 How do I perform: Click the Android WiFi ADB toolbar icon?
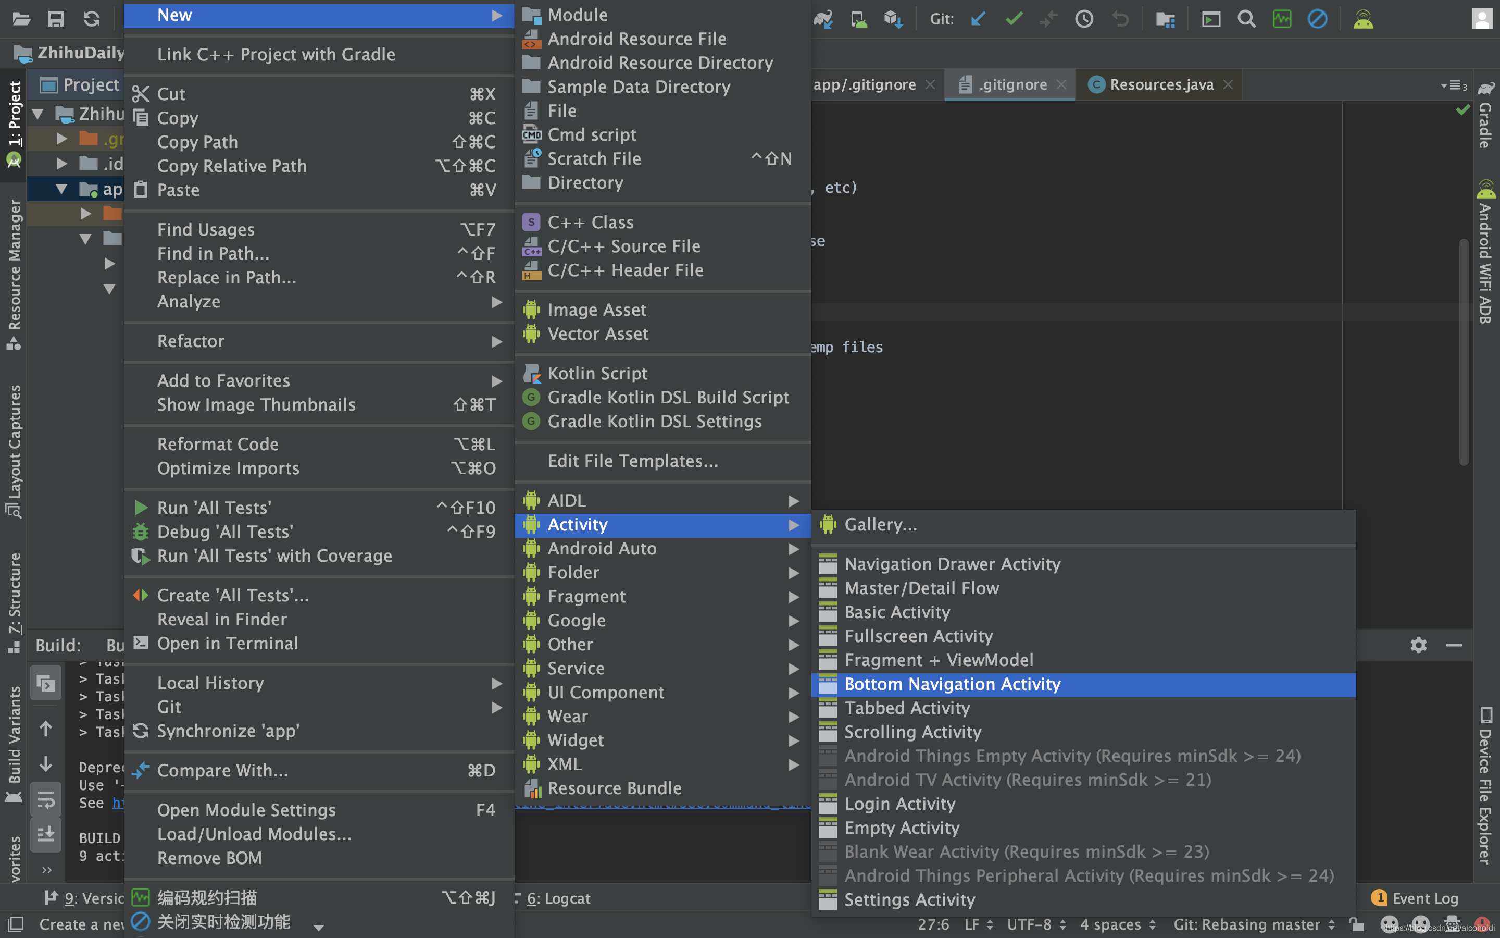pos(1363,19)
